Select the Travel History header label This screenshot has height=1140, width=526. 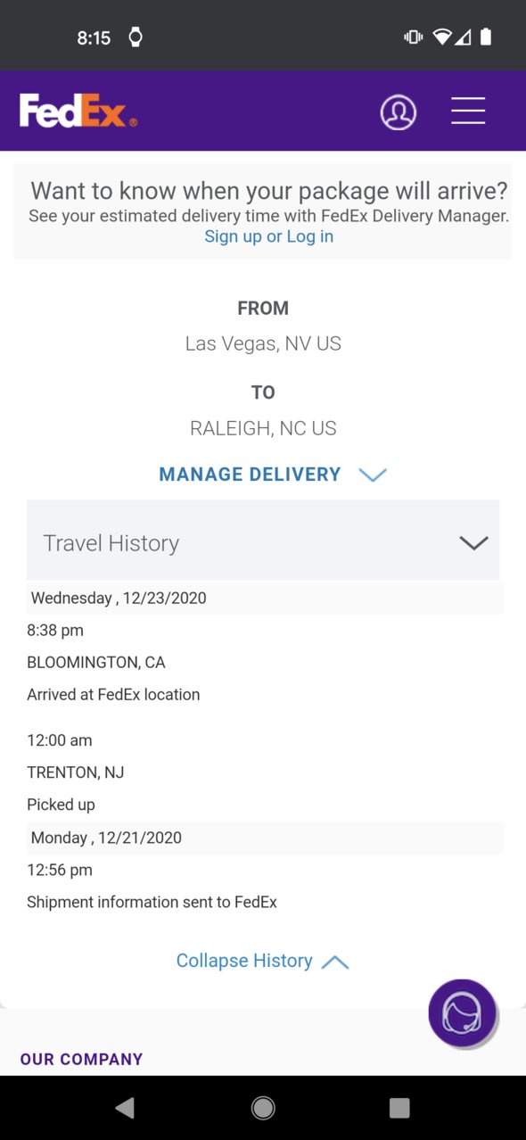[111, 542]
